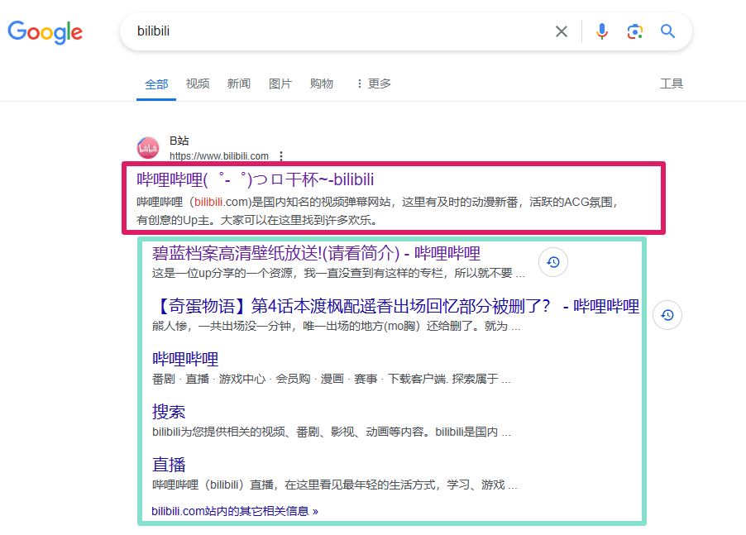Viewport: 746px width, 535px height.
Task: Clear the search box with X icon
Action: 562,31
